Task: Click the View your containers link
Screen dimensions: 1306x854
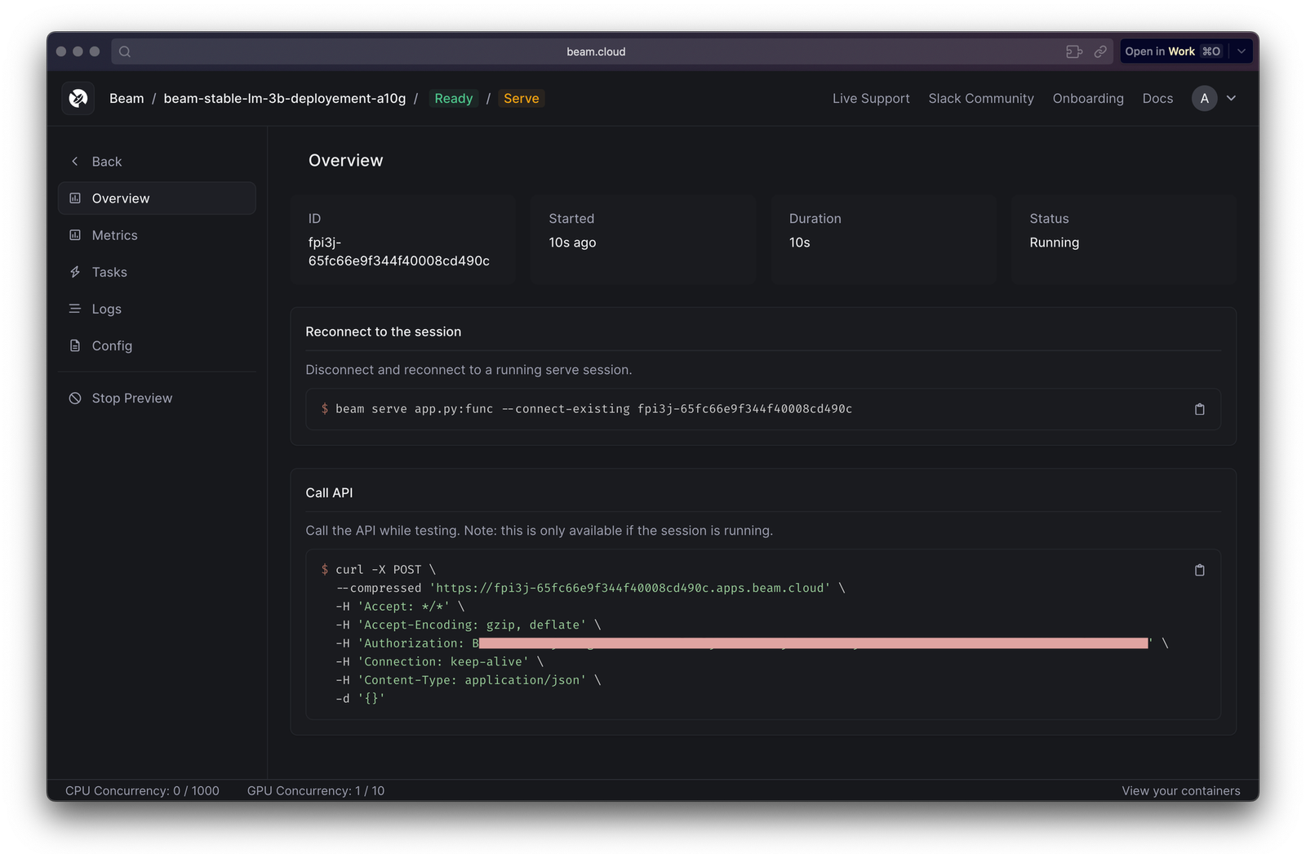Action: (1180, 790)
